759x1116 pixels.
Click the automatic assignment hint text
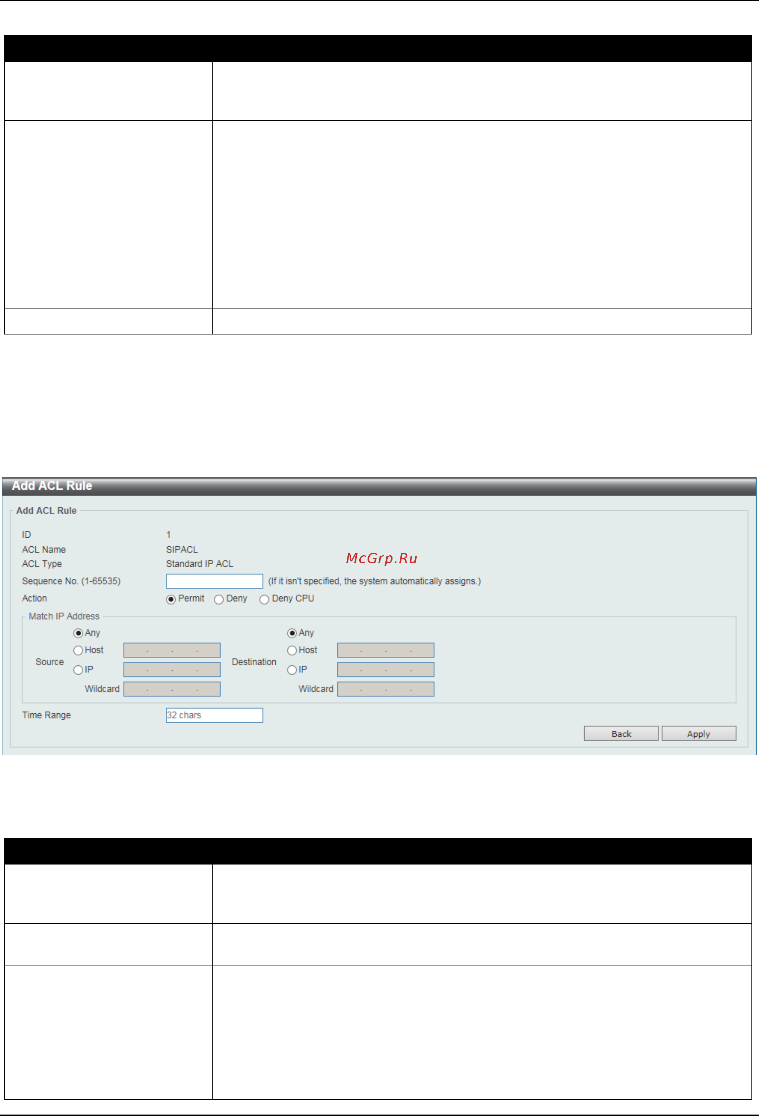374,581
